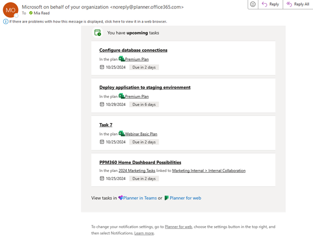
Task: Open Premium Plan link under Configure database
Action: pyautogui.click(x=136, y=59)
